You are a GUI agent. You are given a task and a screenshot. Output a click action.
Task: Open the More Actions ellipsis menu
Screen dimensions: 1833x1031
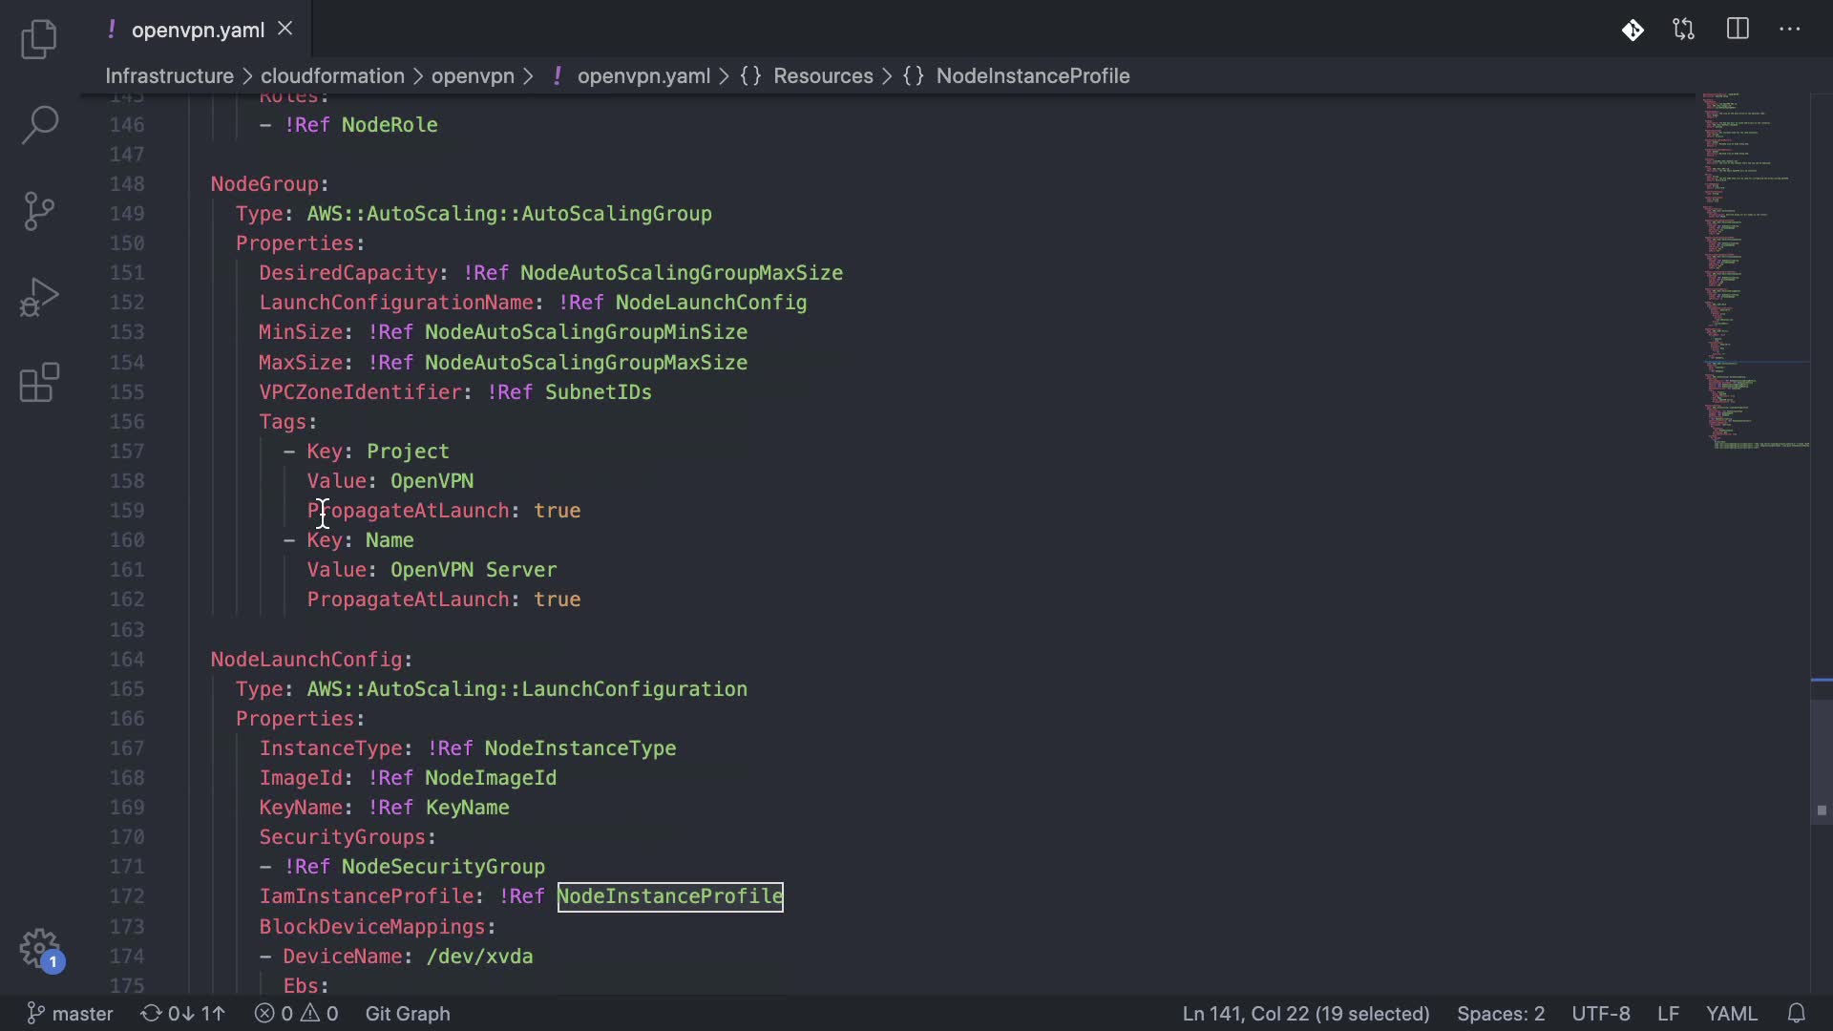tap(1790, 30)
